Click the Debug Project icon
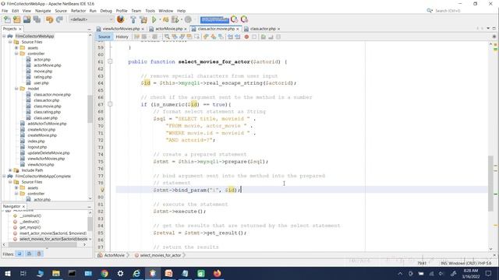This screenshot has width=499, height=280. click(x=165, y=19)
